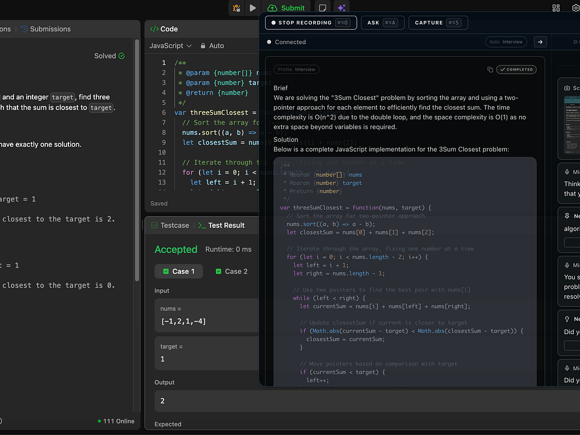Click the settings gear icon at top right
Viewport: 580px width, 435px height.
(575, 8)
